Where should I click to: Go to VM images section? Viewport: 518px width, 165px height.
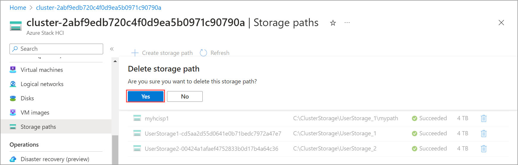point(35,112)
